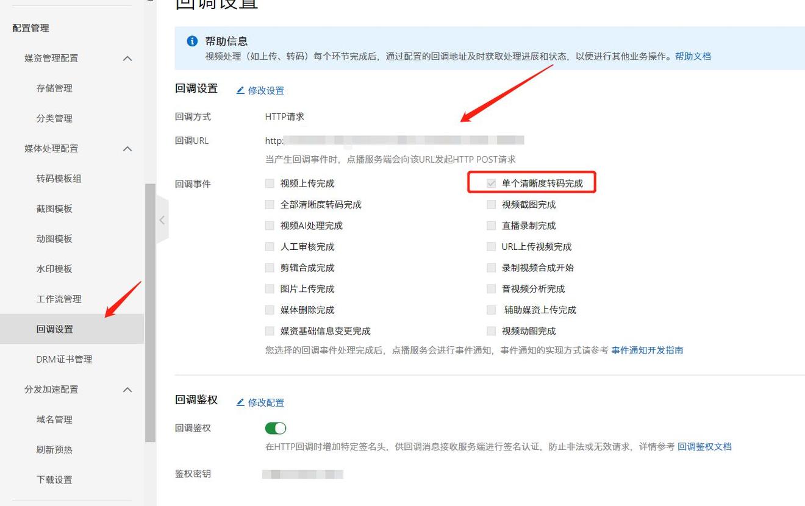The width and height of the screenshot is (805, 506).
Task: Collapse the 媒体处理配置 section
Action: (x=127, y=148)
